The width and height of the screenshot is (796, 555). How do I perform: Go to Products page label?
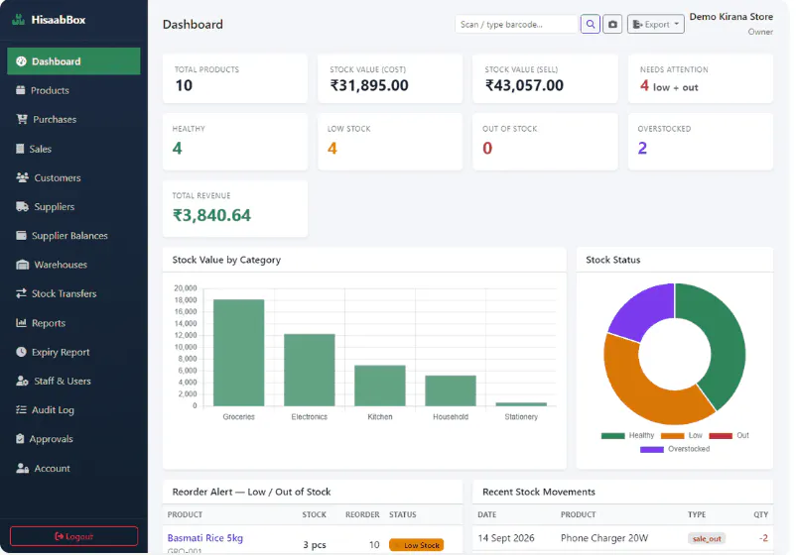pos(50,90)
